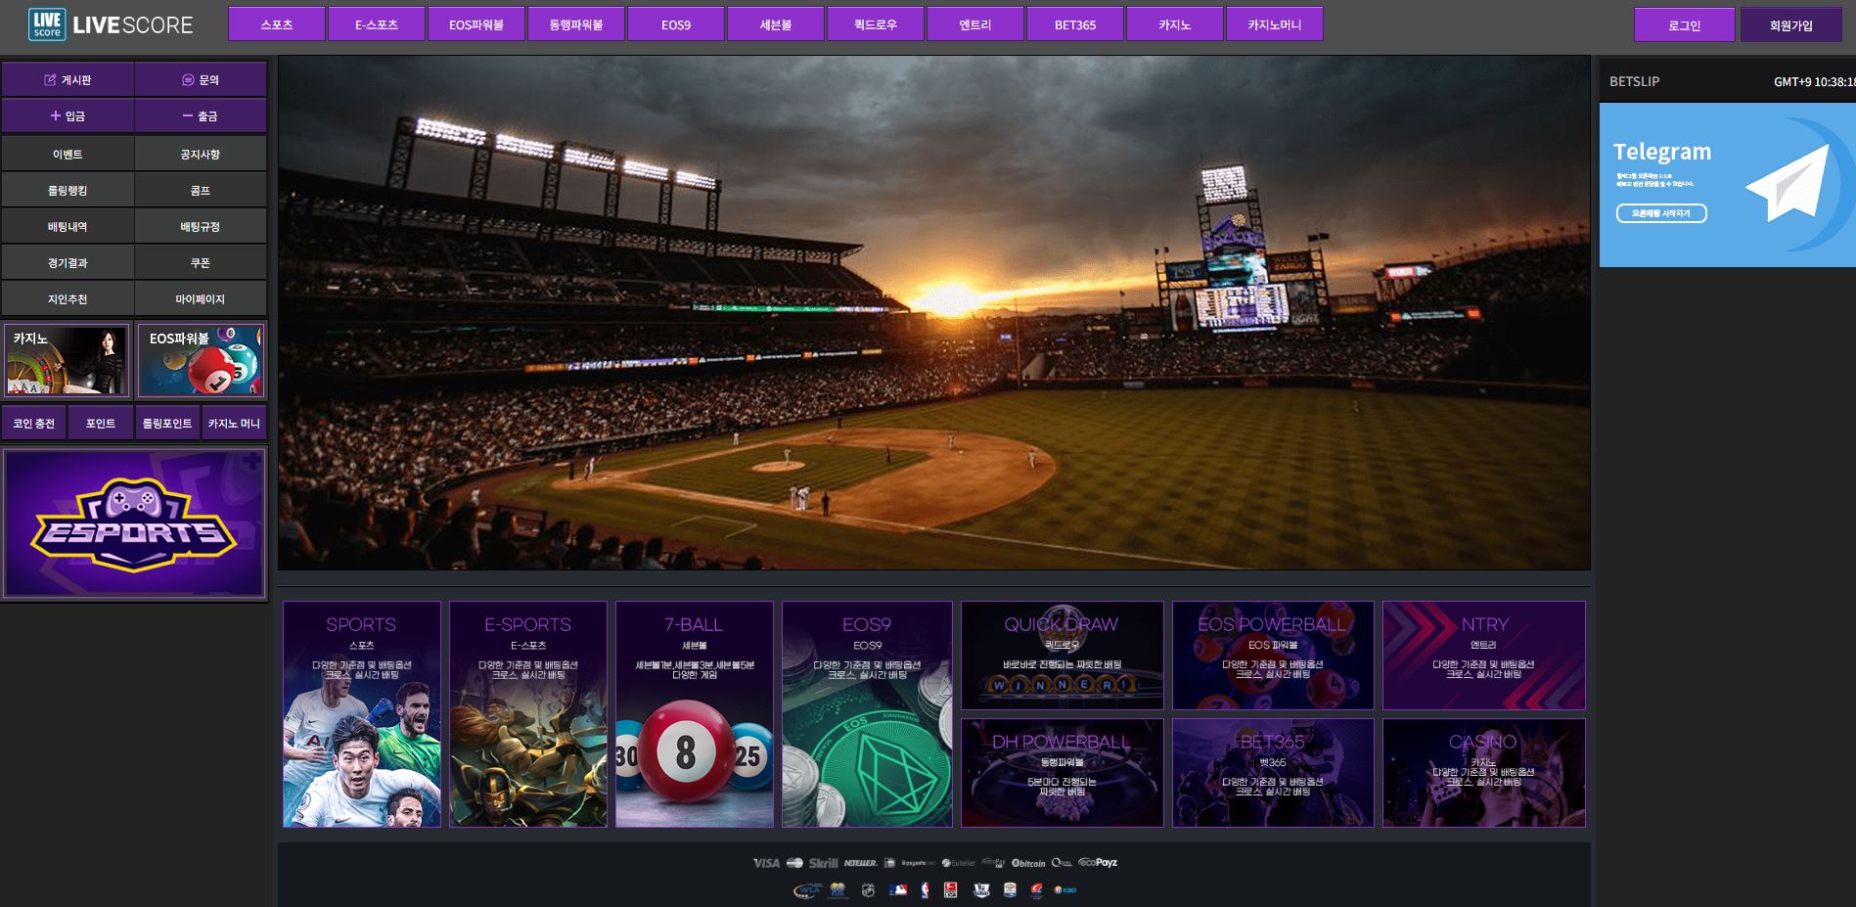
Task: Click the 입금 deposit button
Action: click(x=68, y=115)
